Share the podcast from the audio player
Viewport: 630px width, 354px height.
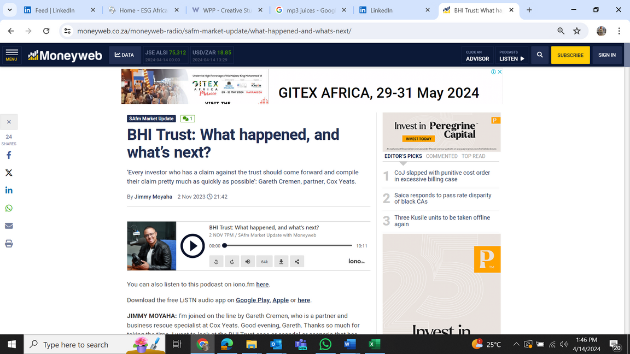(297, 262)
